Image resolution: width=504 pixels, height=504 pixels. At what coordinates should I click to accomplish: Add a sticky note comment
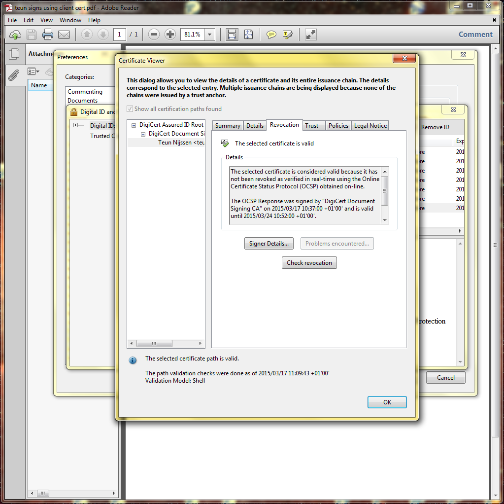[271, 35]
